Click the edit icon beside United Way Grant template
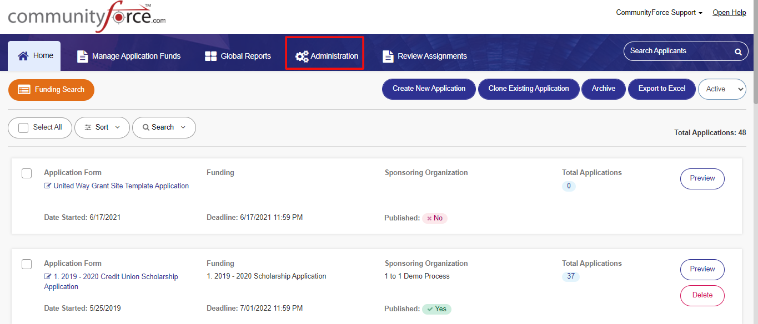 (48, 186)
